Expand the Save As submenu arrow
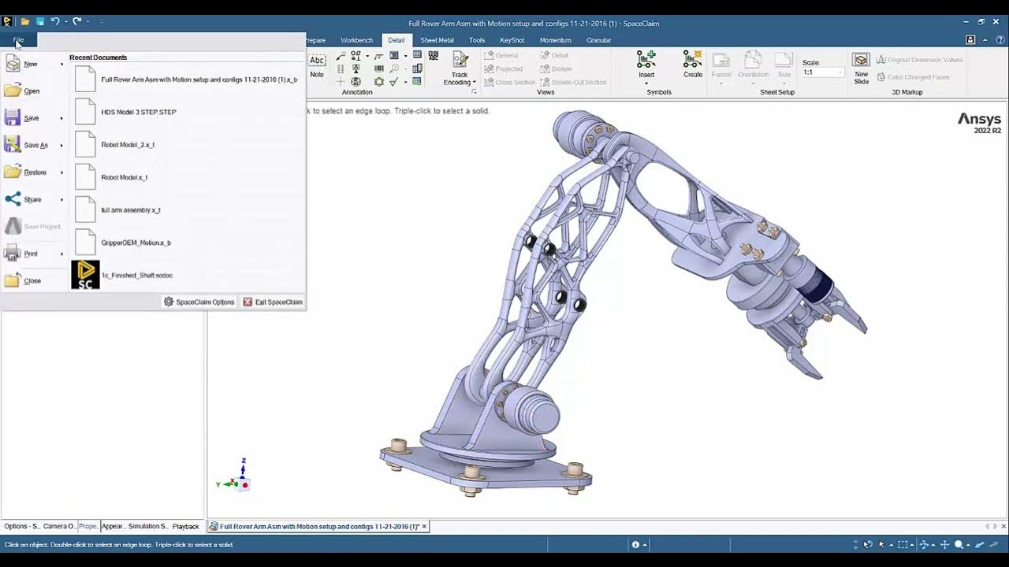This screenshot has height=567, width=1009. (x=61, y=146)
